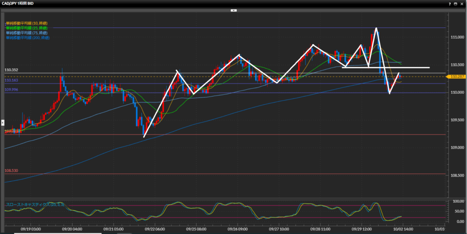Expand the top toolbar dropdown arrow
467x234 pixels.
[233, 10]
